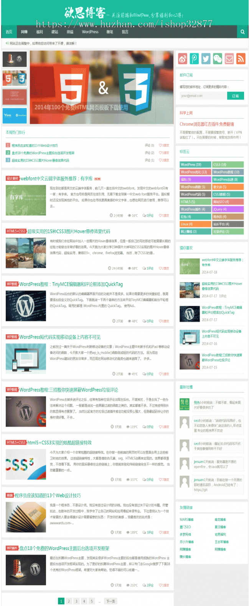Open the 福利 navigation item
249x606 pixels.
(x=40, y=32)
